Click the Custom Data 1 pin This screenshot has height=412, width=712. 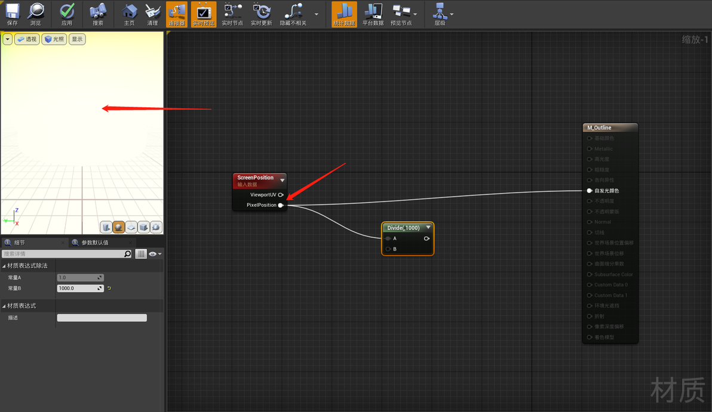[590, 295]
